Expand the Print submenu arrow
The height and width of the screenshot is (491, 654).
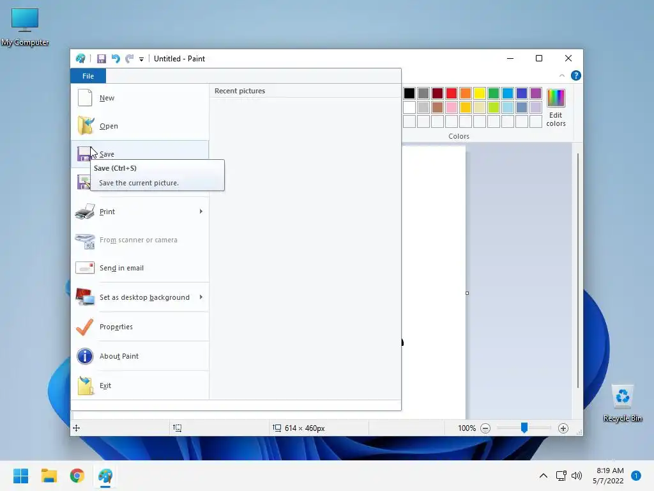click(201, 211)
